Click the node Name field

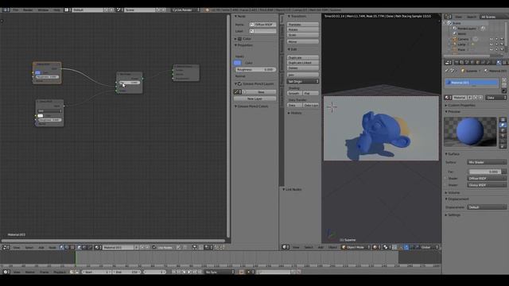point(262,25)
